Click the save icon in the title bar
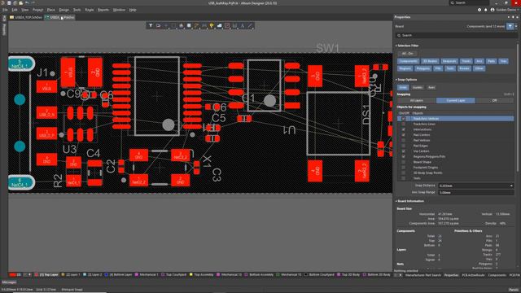 [9, 2]
